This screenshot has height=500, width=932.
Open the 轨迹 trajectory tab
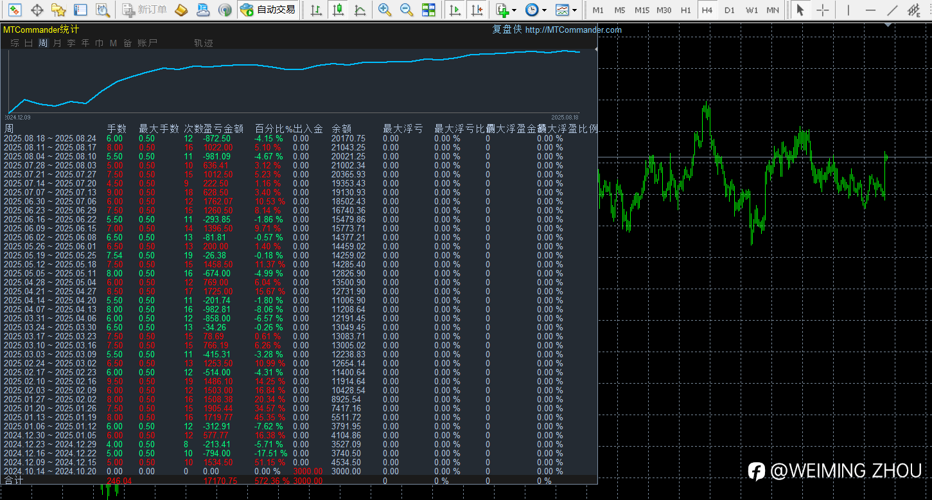point(204,43)
